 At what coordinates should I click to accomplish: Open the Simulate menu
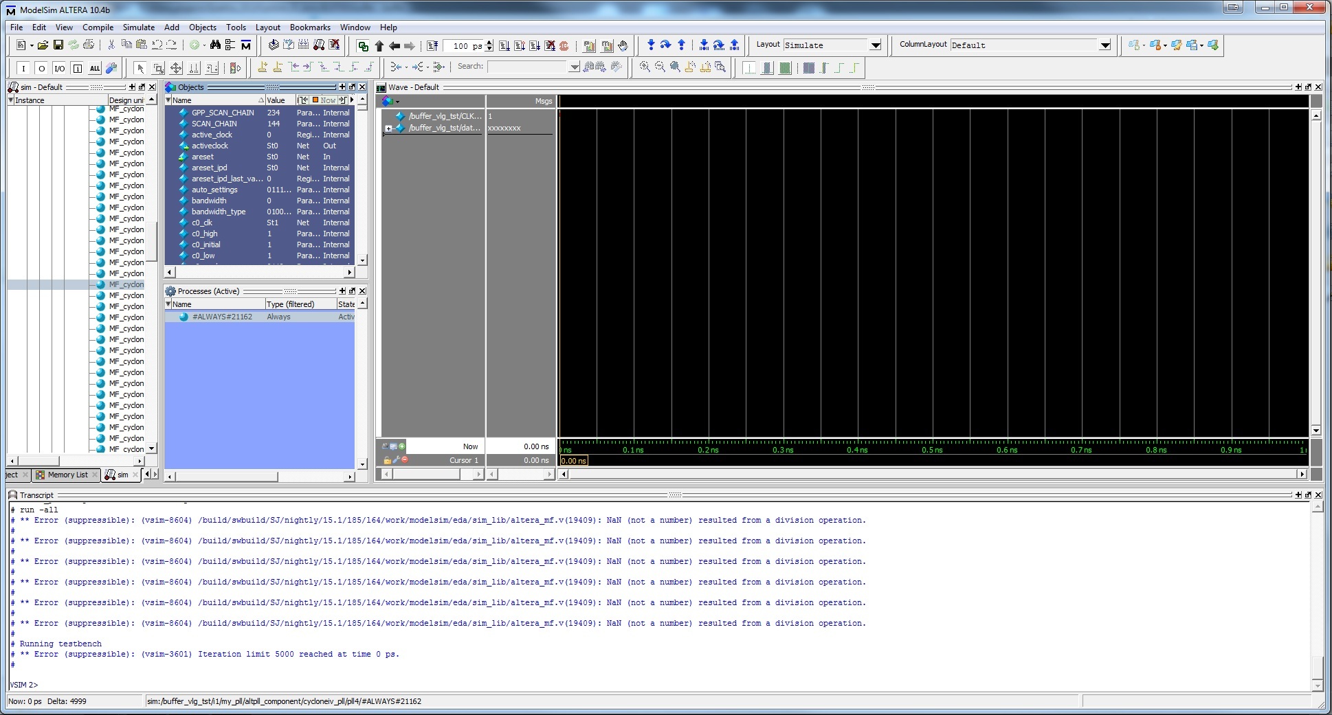click(x=138, y=27)
